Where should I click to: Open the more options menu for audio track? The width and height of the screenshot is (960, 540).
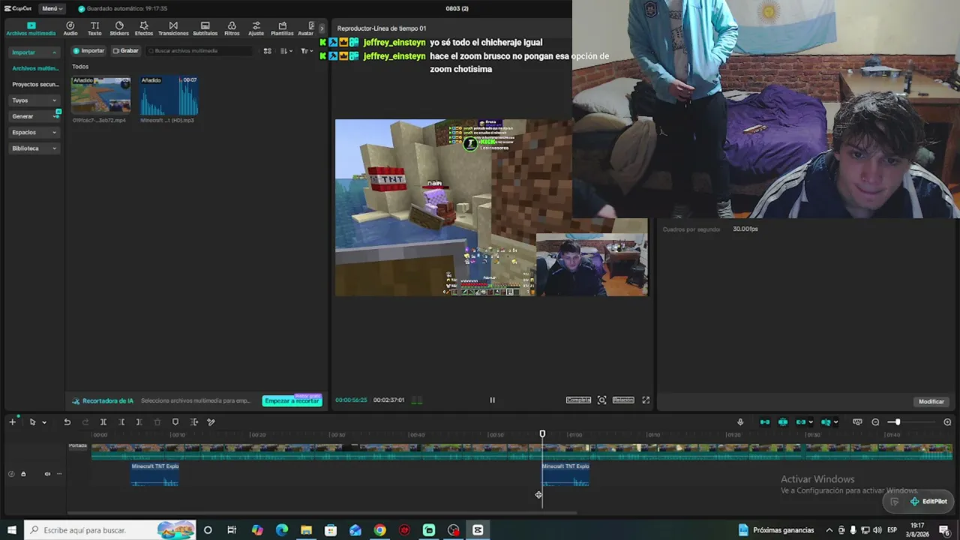[59, 474]
